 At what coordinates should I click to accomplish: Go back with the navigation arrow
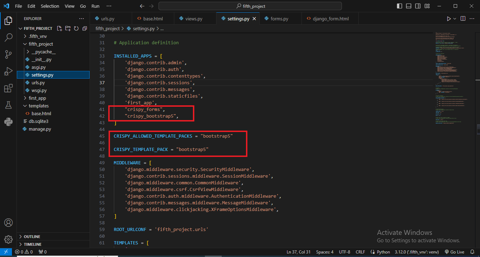(142, 6)
